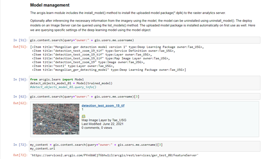265x159 pixels.
Task: Click the paragraph starting 'Optionally after inferencing'
Action: click(143, 25)
